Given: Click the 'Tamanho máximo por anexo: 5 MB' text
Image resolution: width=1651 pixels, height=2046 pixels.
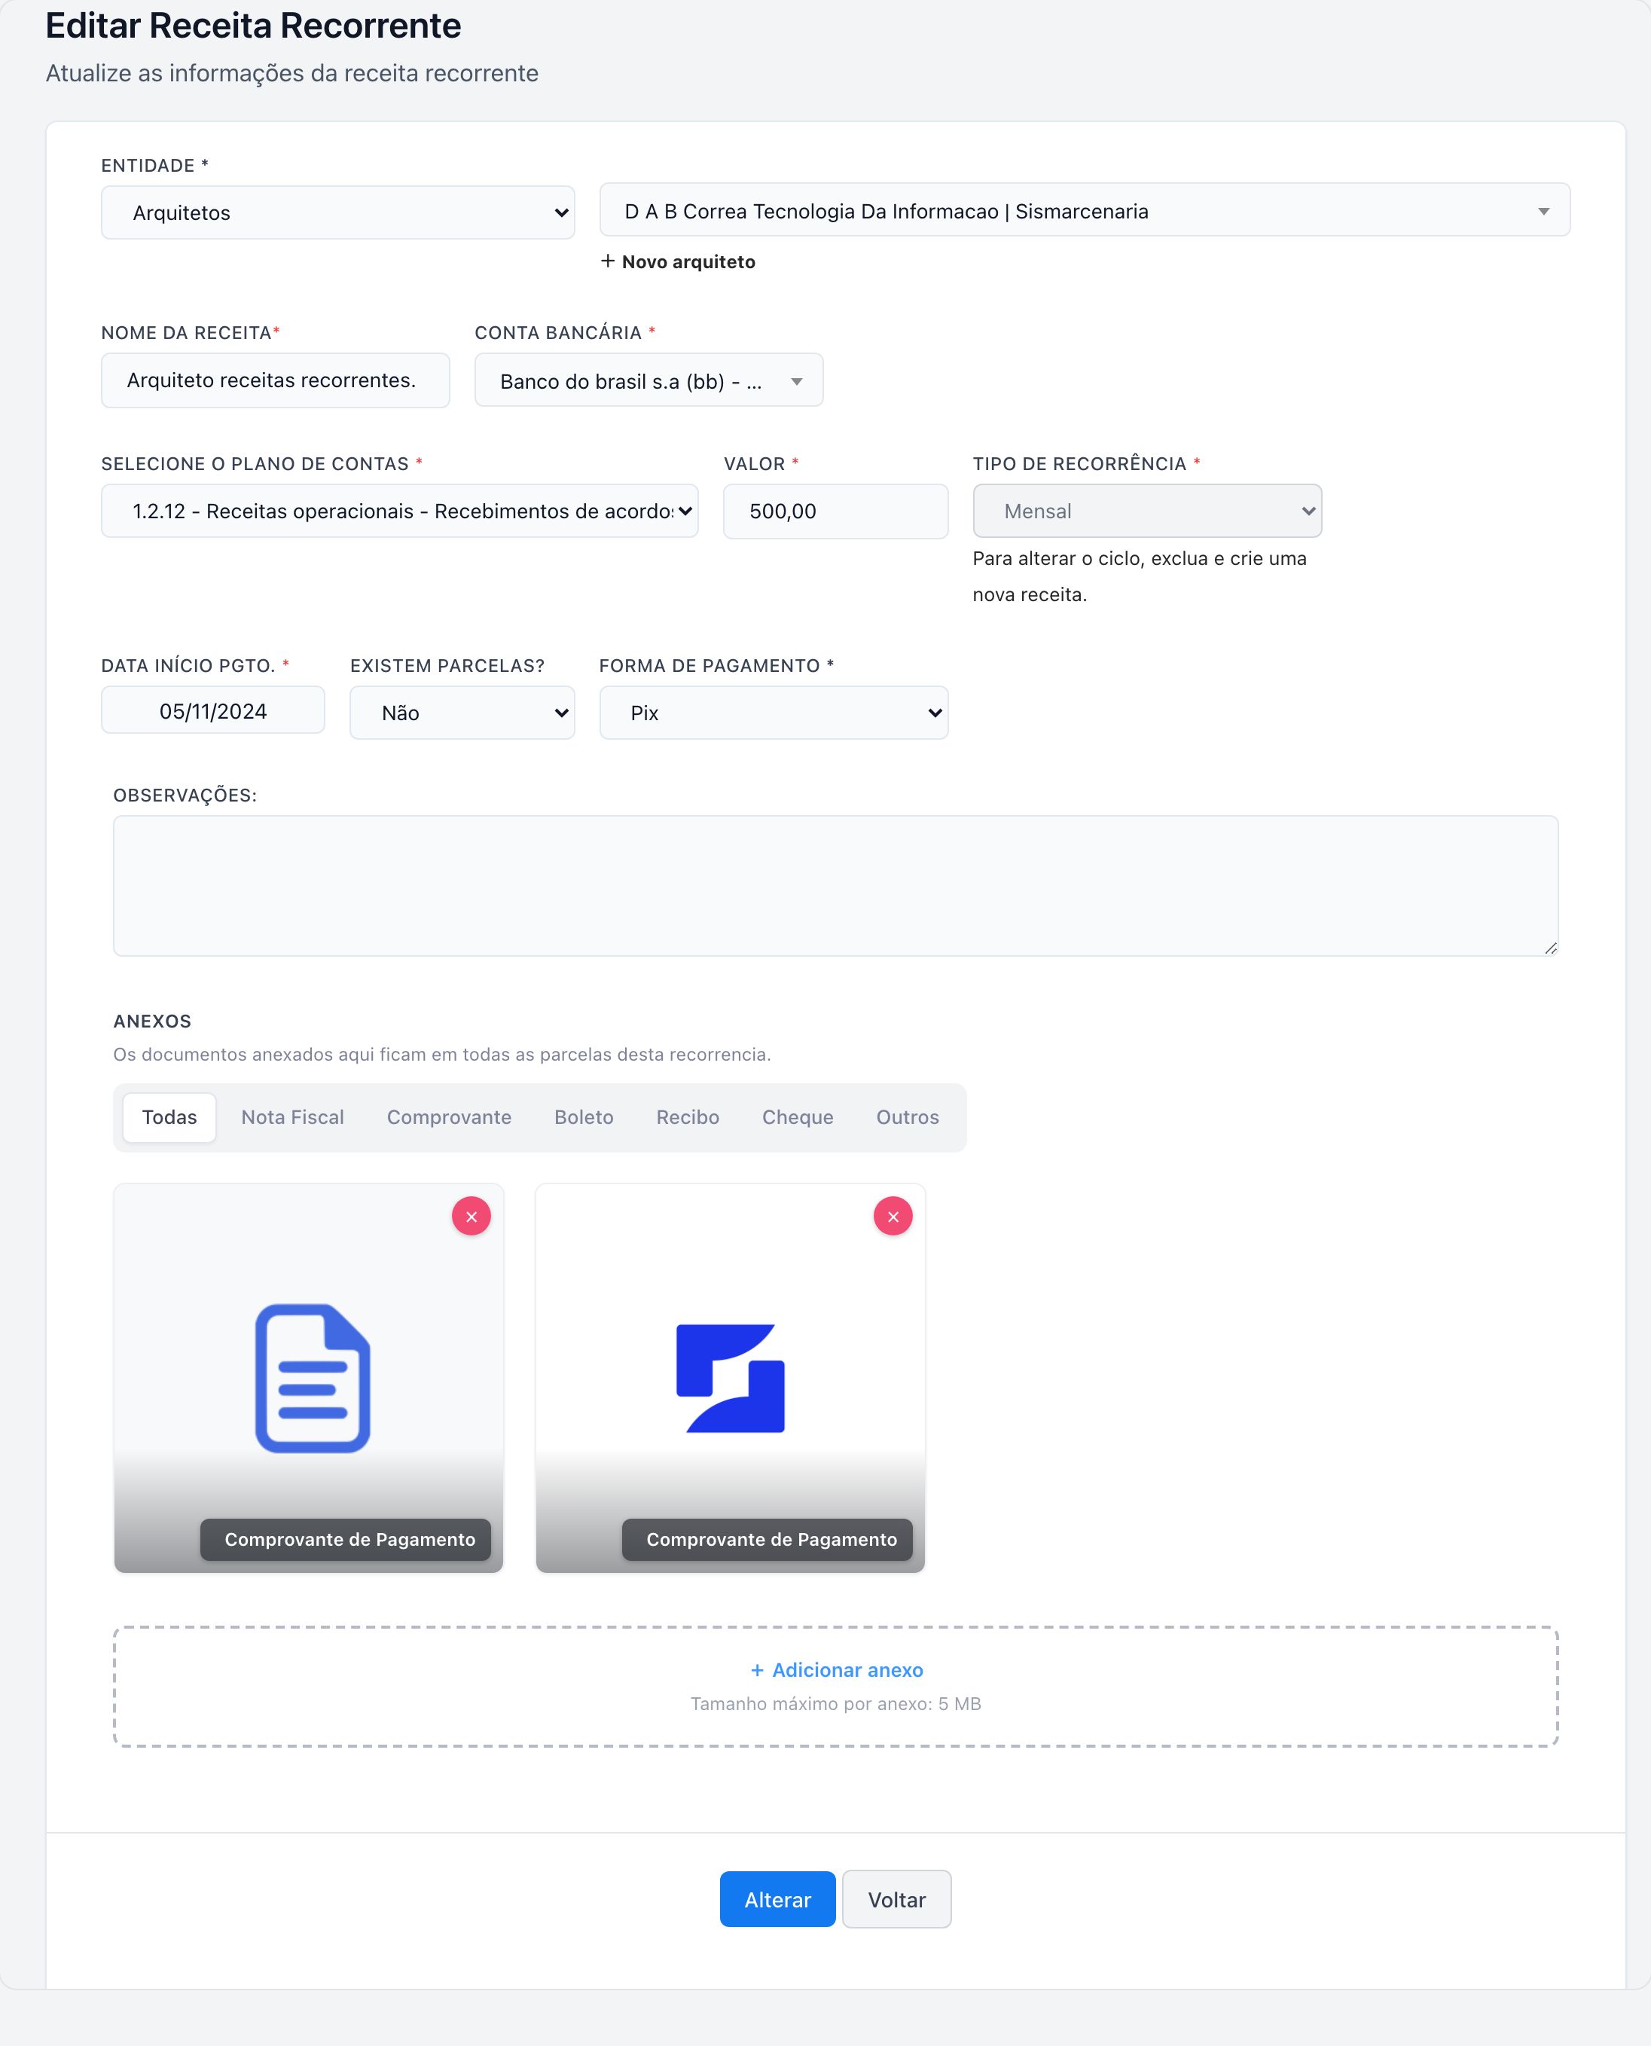Looking at the screenshot, I should [x=835, y=1703].
